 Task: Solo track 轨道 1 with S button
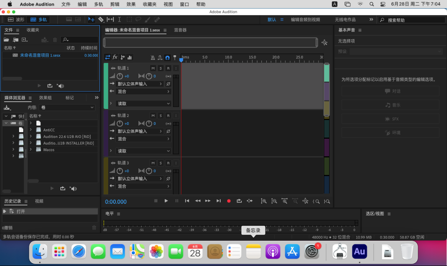tap(161, 68)
